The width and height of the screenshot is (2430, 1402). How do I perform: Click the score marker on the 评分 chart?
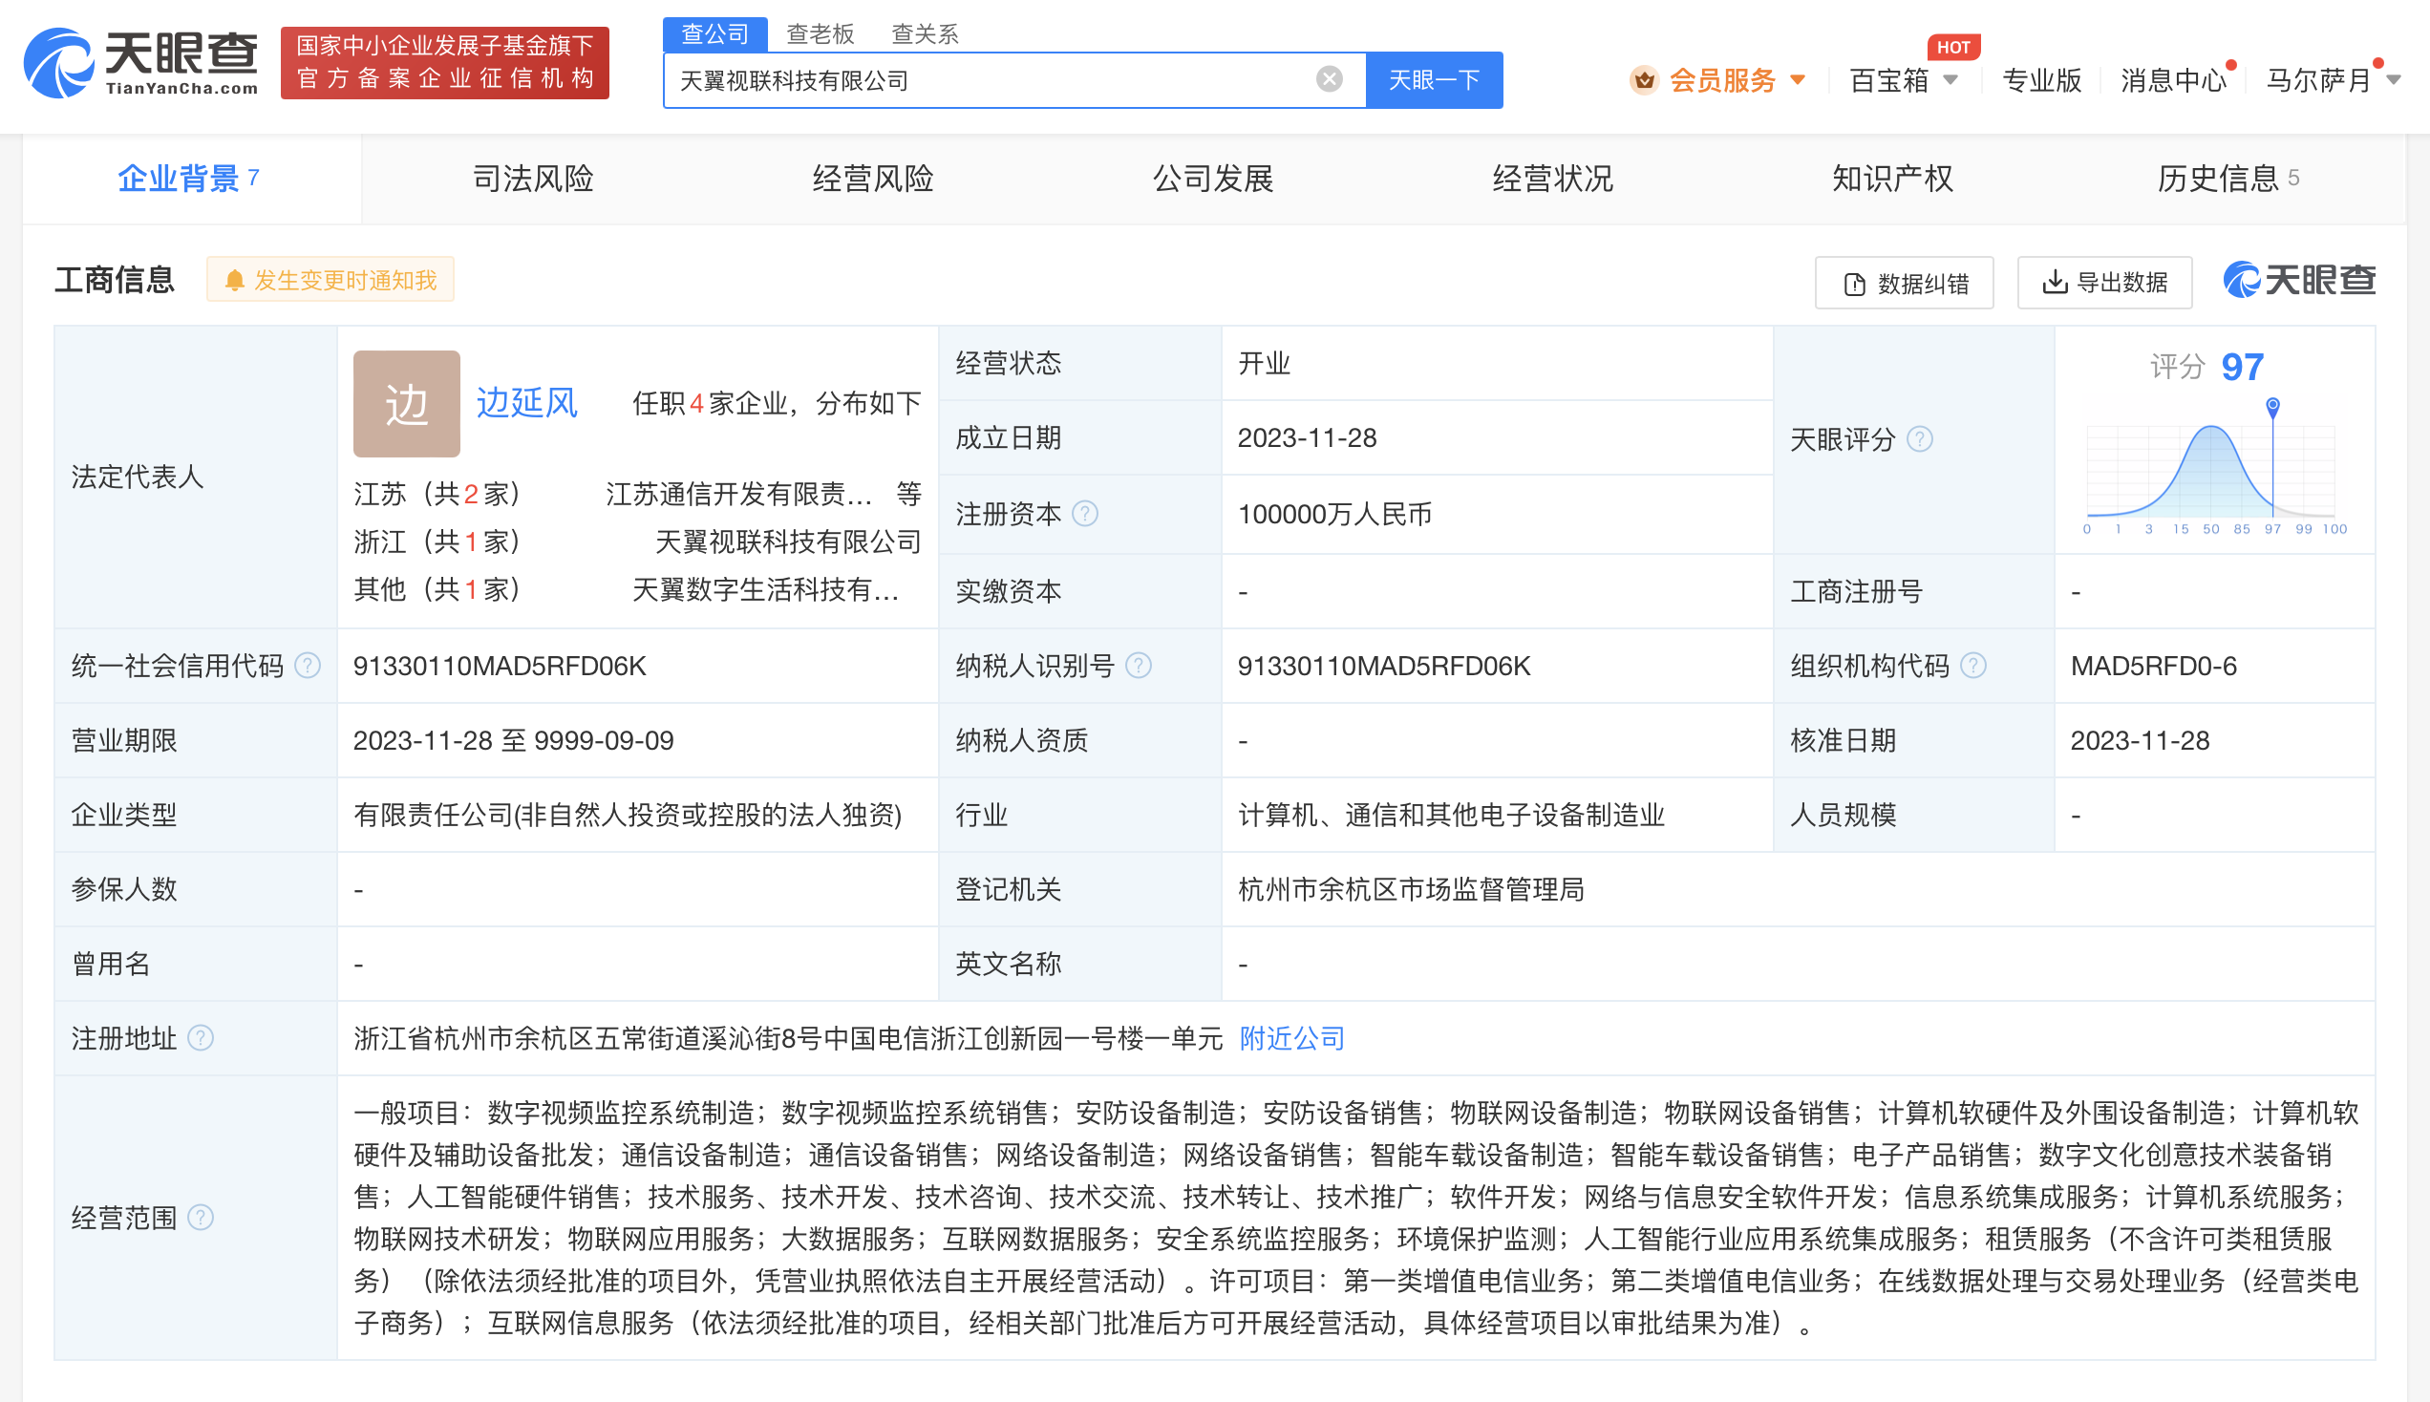2272,406
